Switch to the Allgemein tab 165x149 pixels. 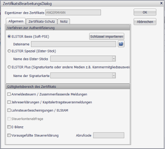pyautogui.click(x=16, y=21)
